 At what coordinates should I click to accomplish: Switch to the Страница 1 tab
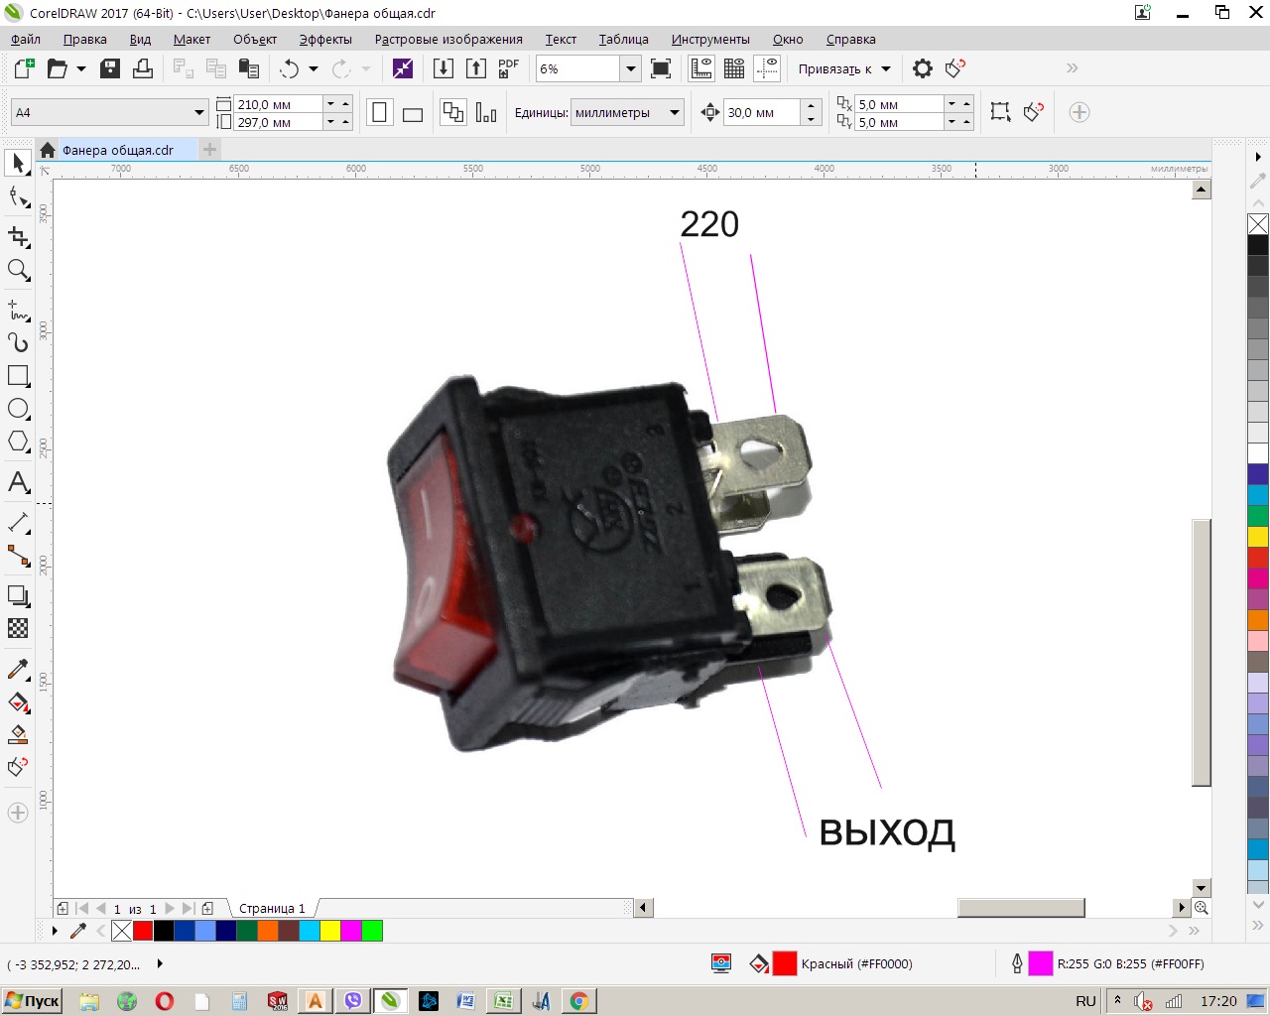[272, 908]
